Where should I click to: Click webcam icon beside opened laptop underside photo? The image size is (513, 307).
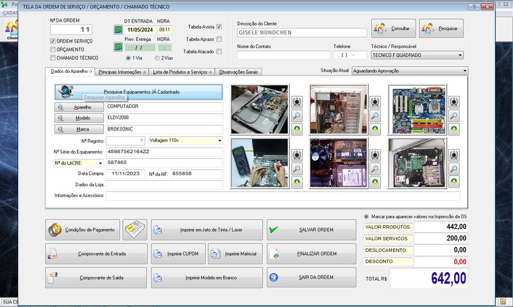(x=454, y=155)
